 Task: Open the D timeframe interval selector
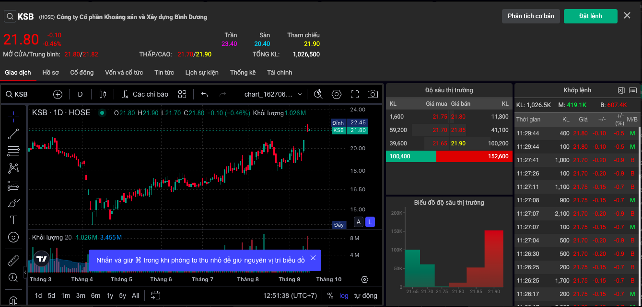coord(80,94)
